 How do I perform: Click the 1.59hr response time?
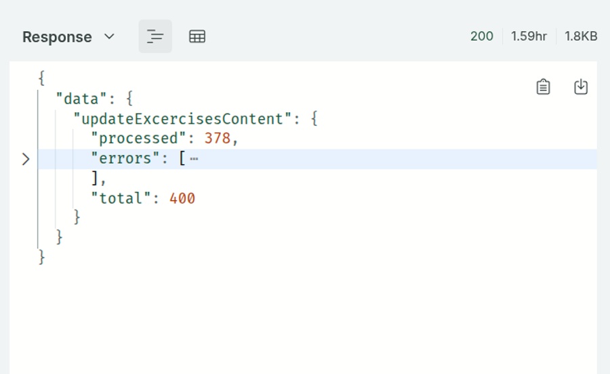tap(529, 37)
